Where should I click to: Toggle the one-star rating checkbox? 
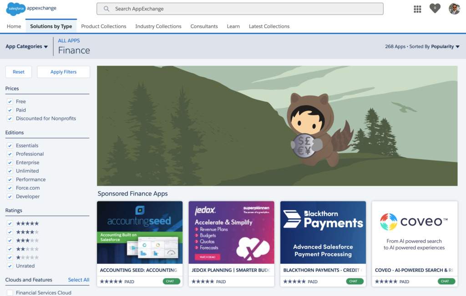tap(10, 257)
